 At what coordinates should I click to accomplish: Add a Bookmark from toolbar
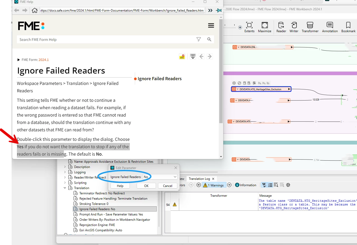[x=348, y=27]
